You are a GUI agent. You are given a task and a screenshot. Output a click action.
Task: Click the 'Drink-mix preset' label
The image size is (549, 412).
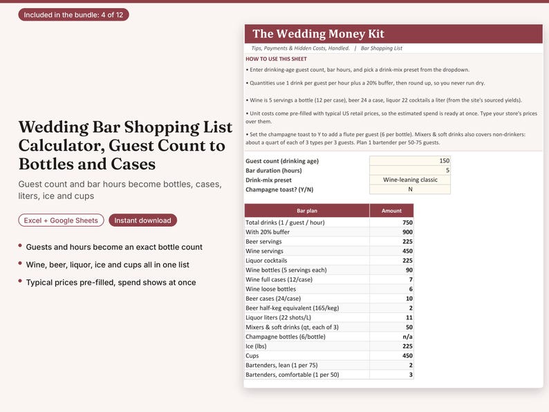(x=268, y=180)
